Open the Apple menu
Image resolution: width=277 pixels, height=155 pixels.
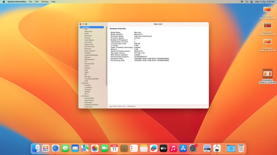tap(3, 2)
